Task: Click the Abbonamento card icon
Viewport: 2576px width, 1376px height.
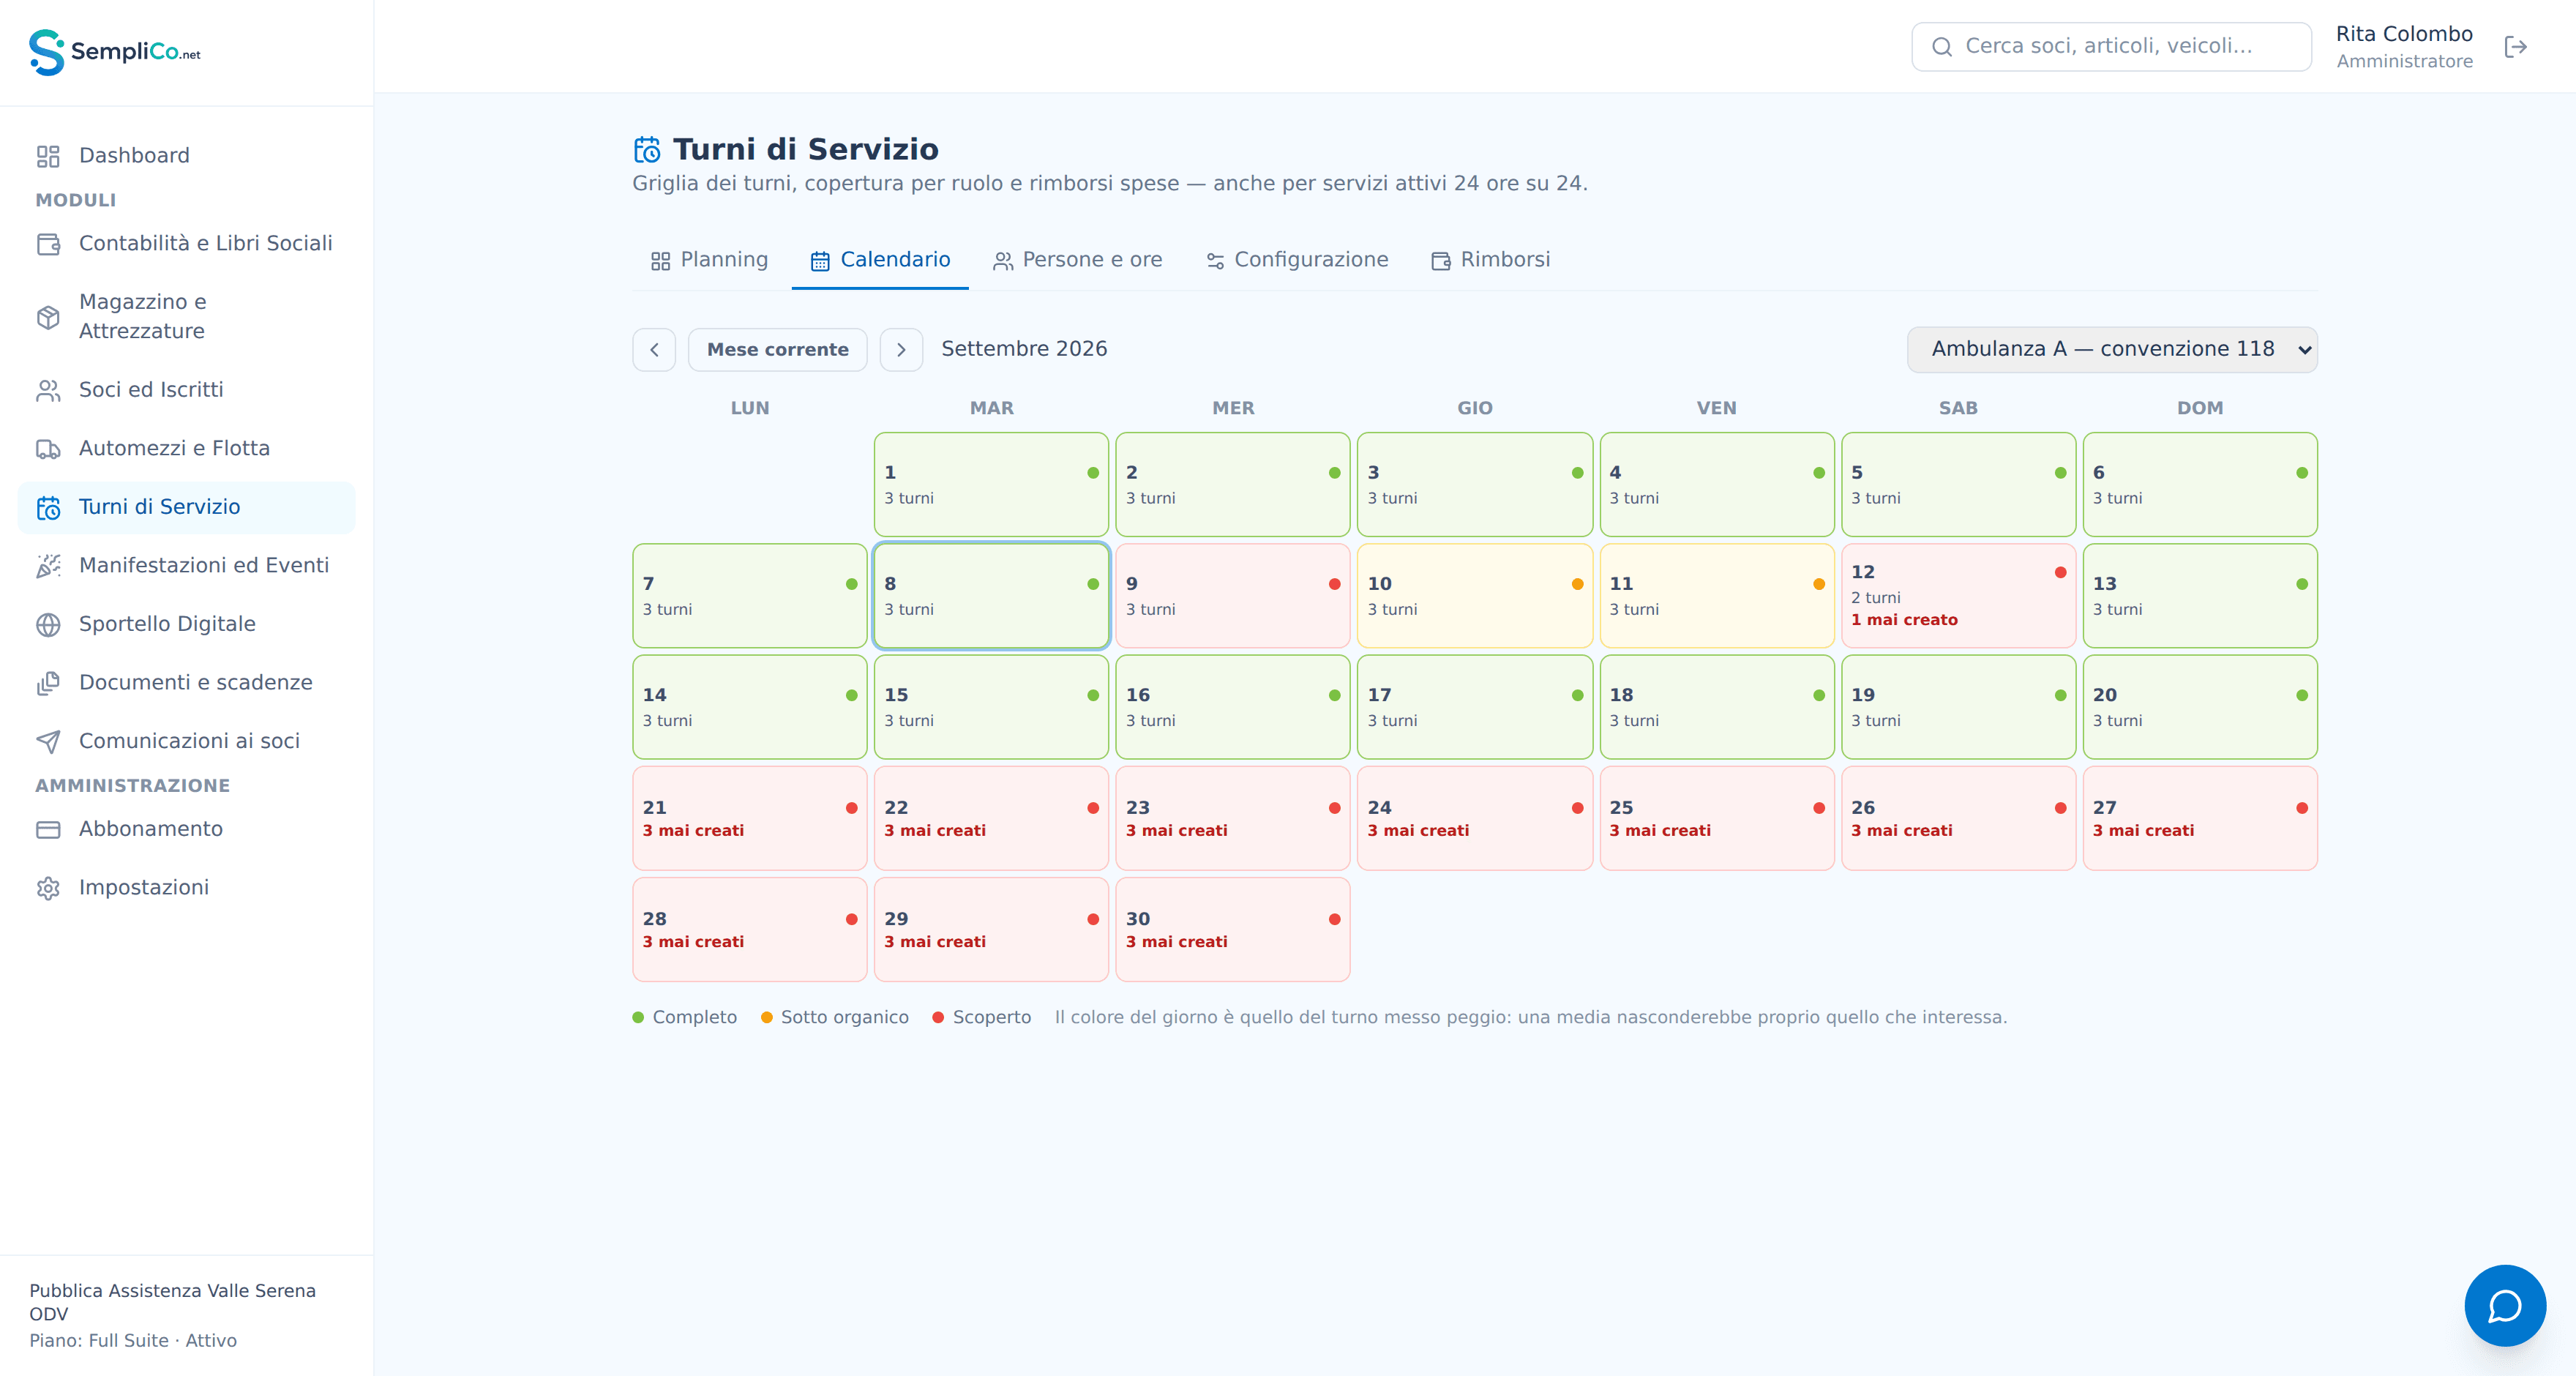Action: point(48,830)
